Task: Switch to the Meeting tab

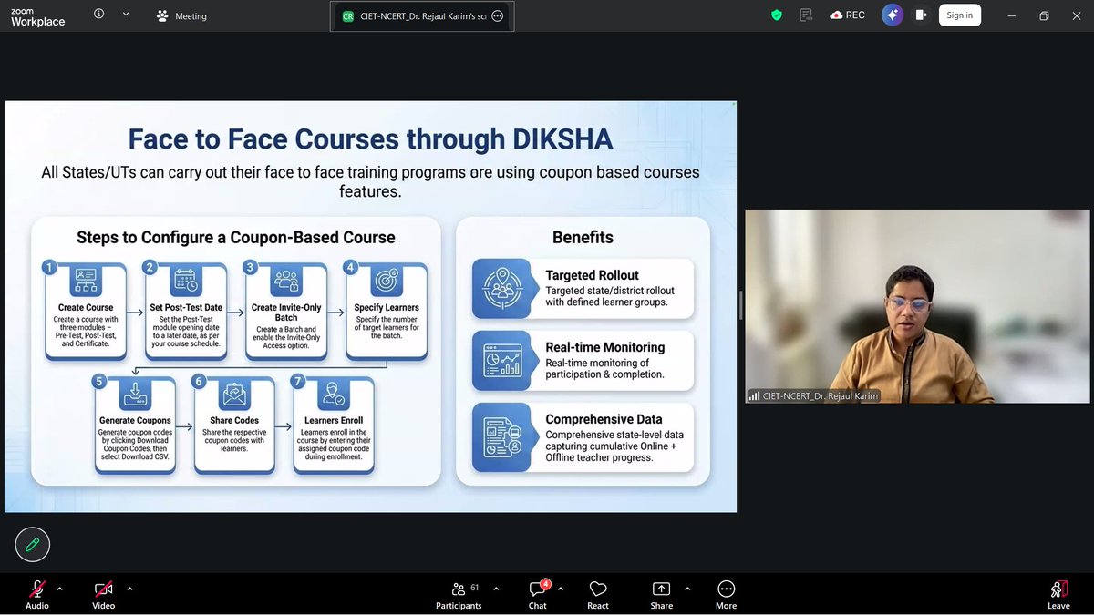Action: (181, 15)
